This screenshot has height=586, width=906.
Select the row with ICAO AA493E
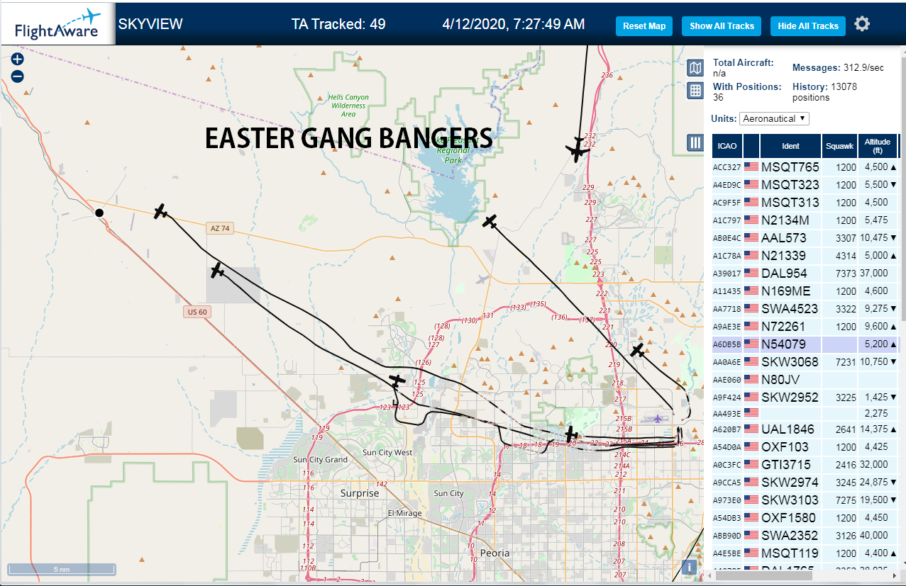[805, 412]
